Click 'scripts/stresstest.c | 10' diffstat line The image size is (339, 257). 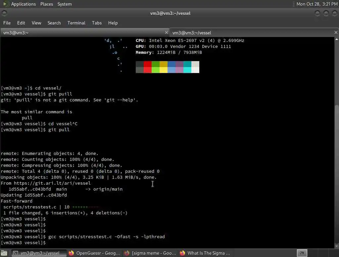(x=51, y=207)
